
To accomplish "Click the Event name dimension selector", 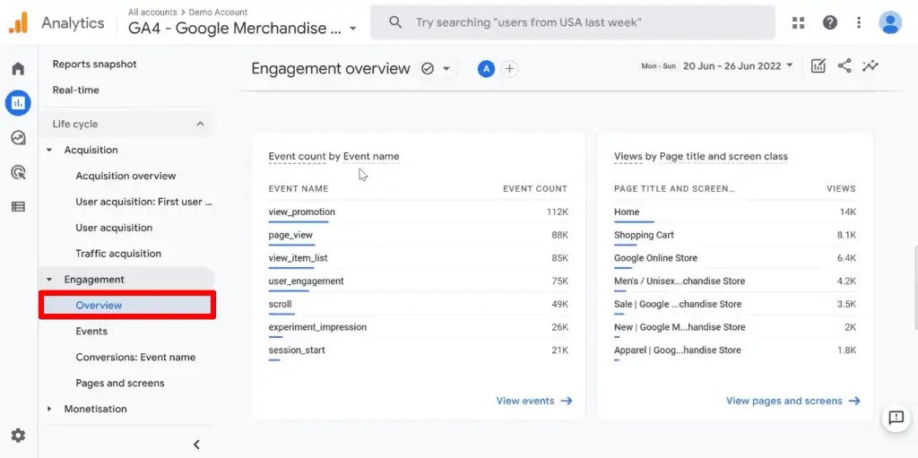I will coord(371,156).
